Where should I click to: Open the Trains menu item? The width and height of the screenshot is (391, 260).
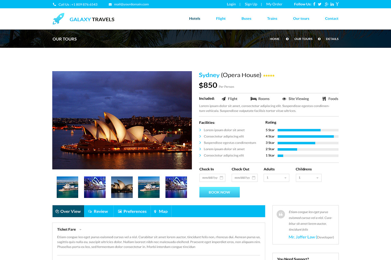point(272,19)
